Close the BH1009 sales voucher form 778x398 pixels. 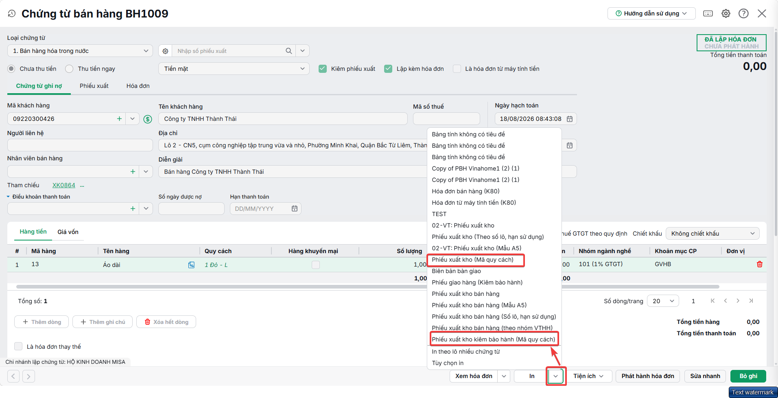tap(762, 13)
